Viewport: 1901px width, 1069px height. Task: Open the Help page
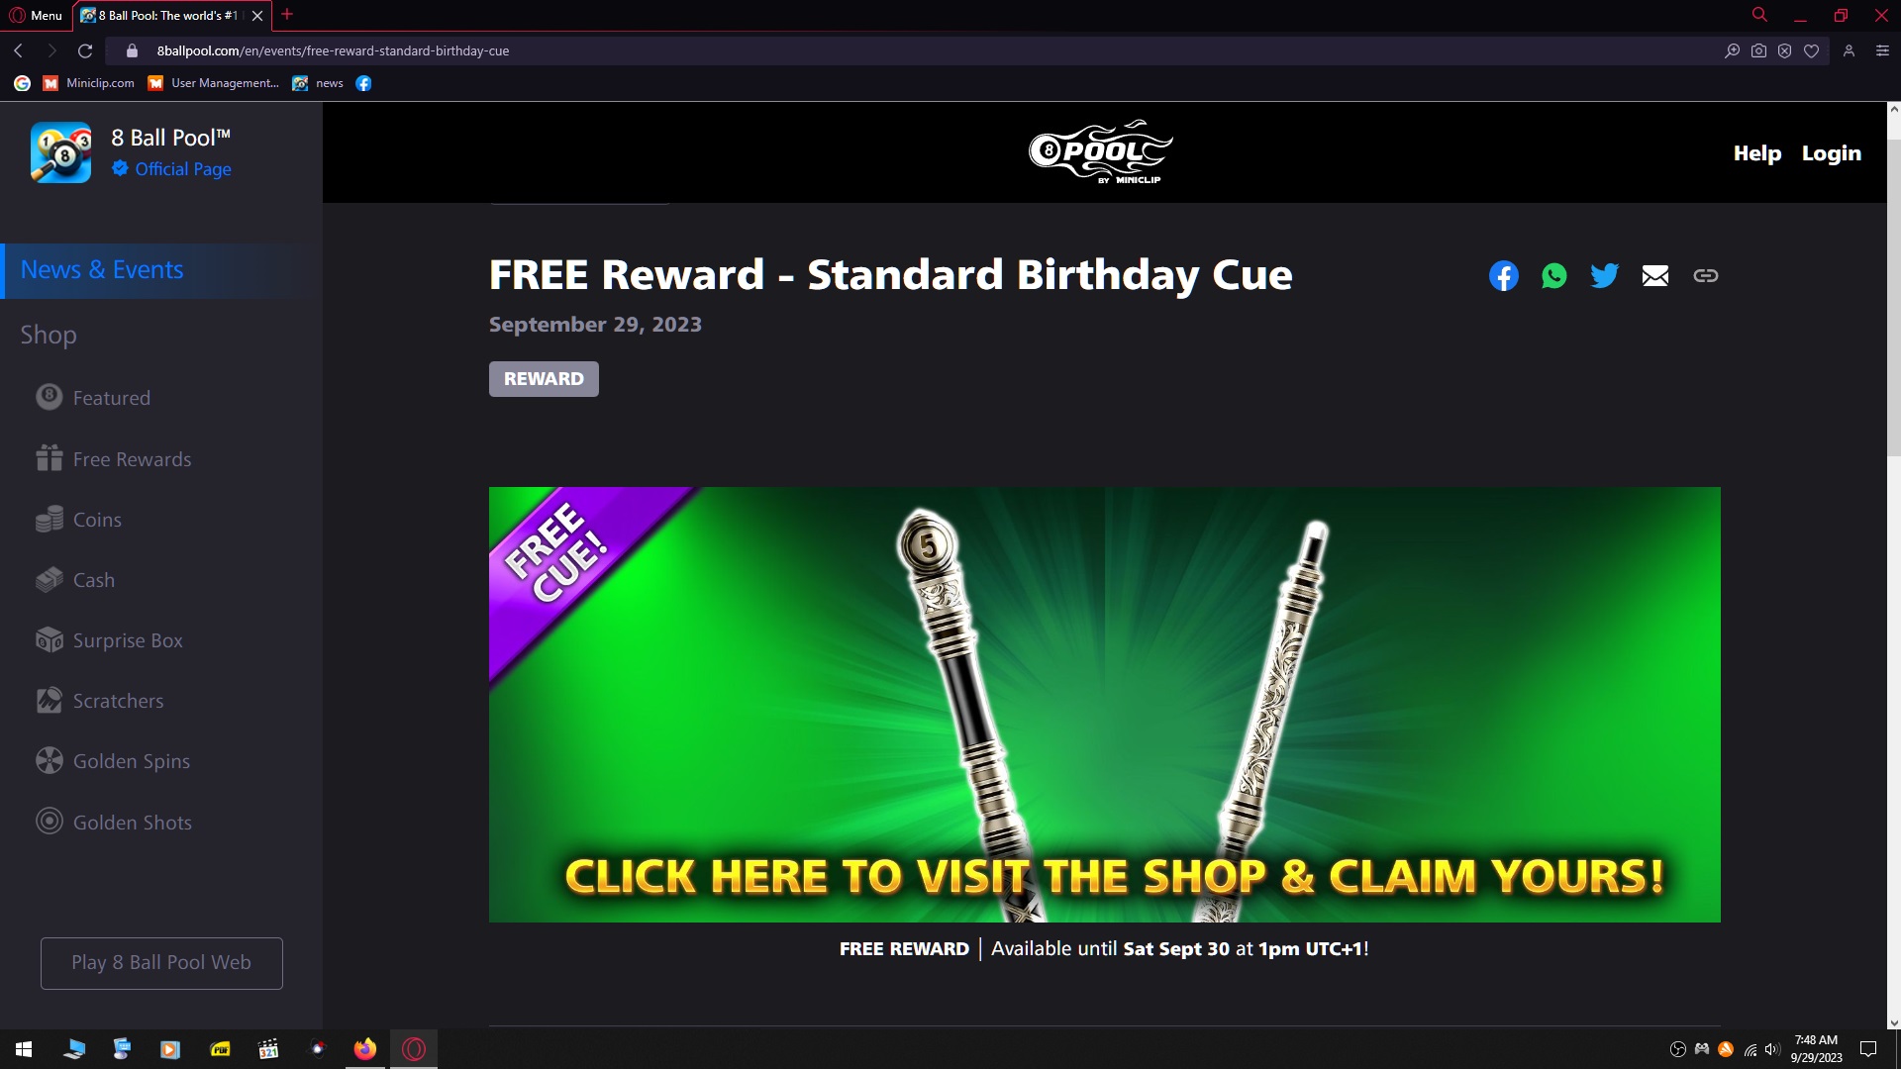[x=1756, y=153]
